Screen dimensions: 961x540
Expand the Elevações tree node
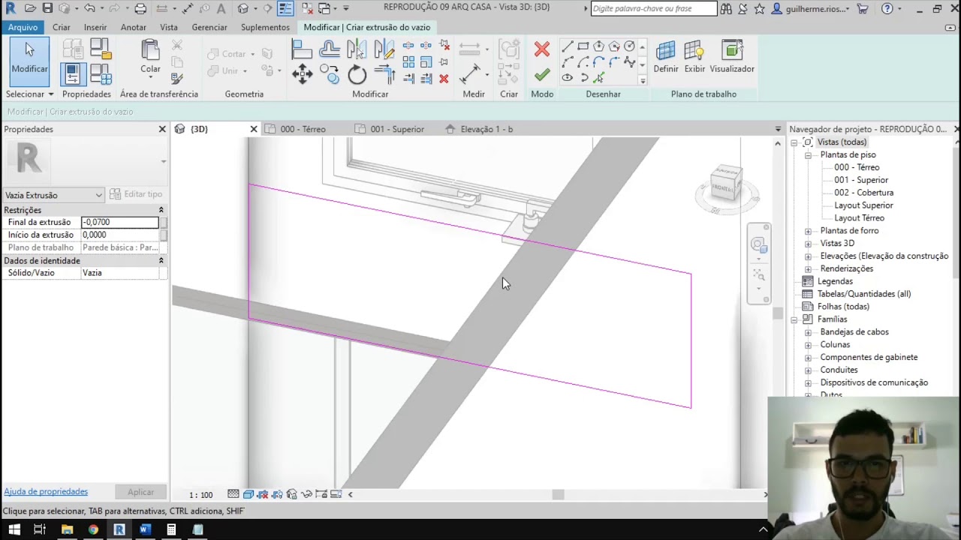pos(808,256)
